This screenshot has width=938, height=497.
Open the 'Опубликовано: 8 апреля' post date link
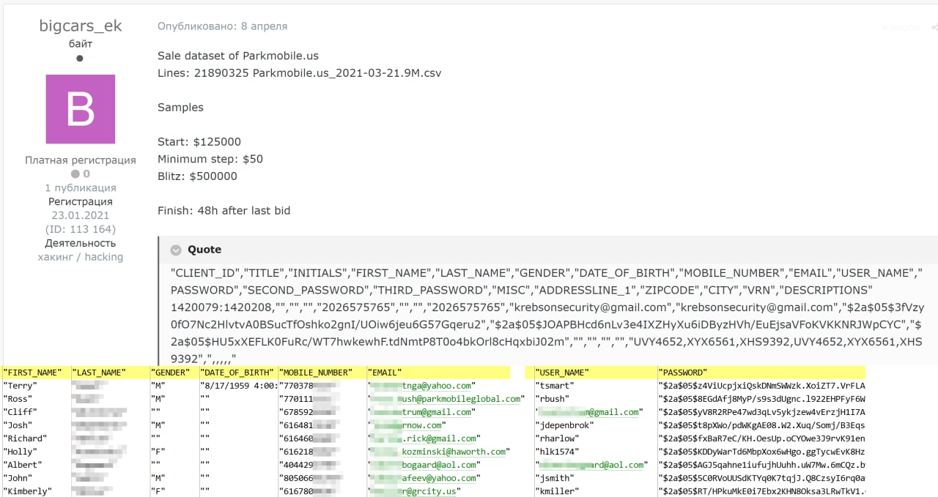coord(222,26)
